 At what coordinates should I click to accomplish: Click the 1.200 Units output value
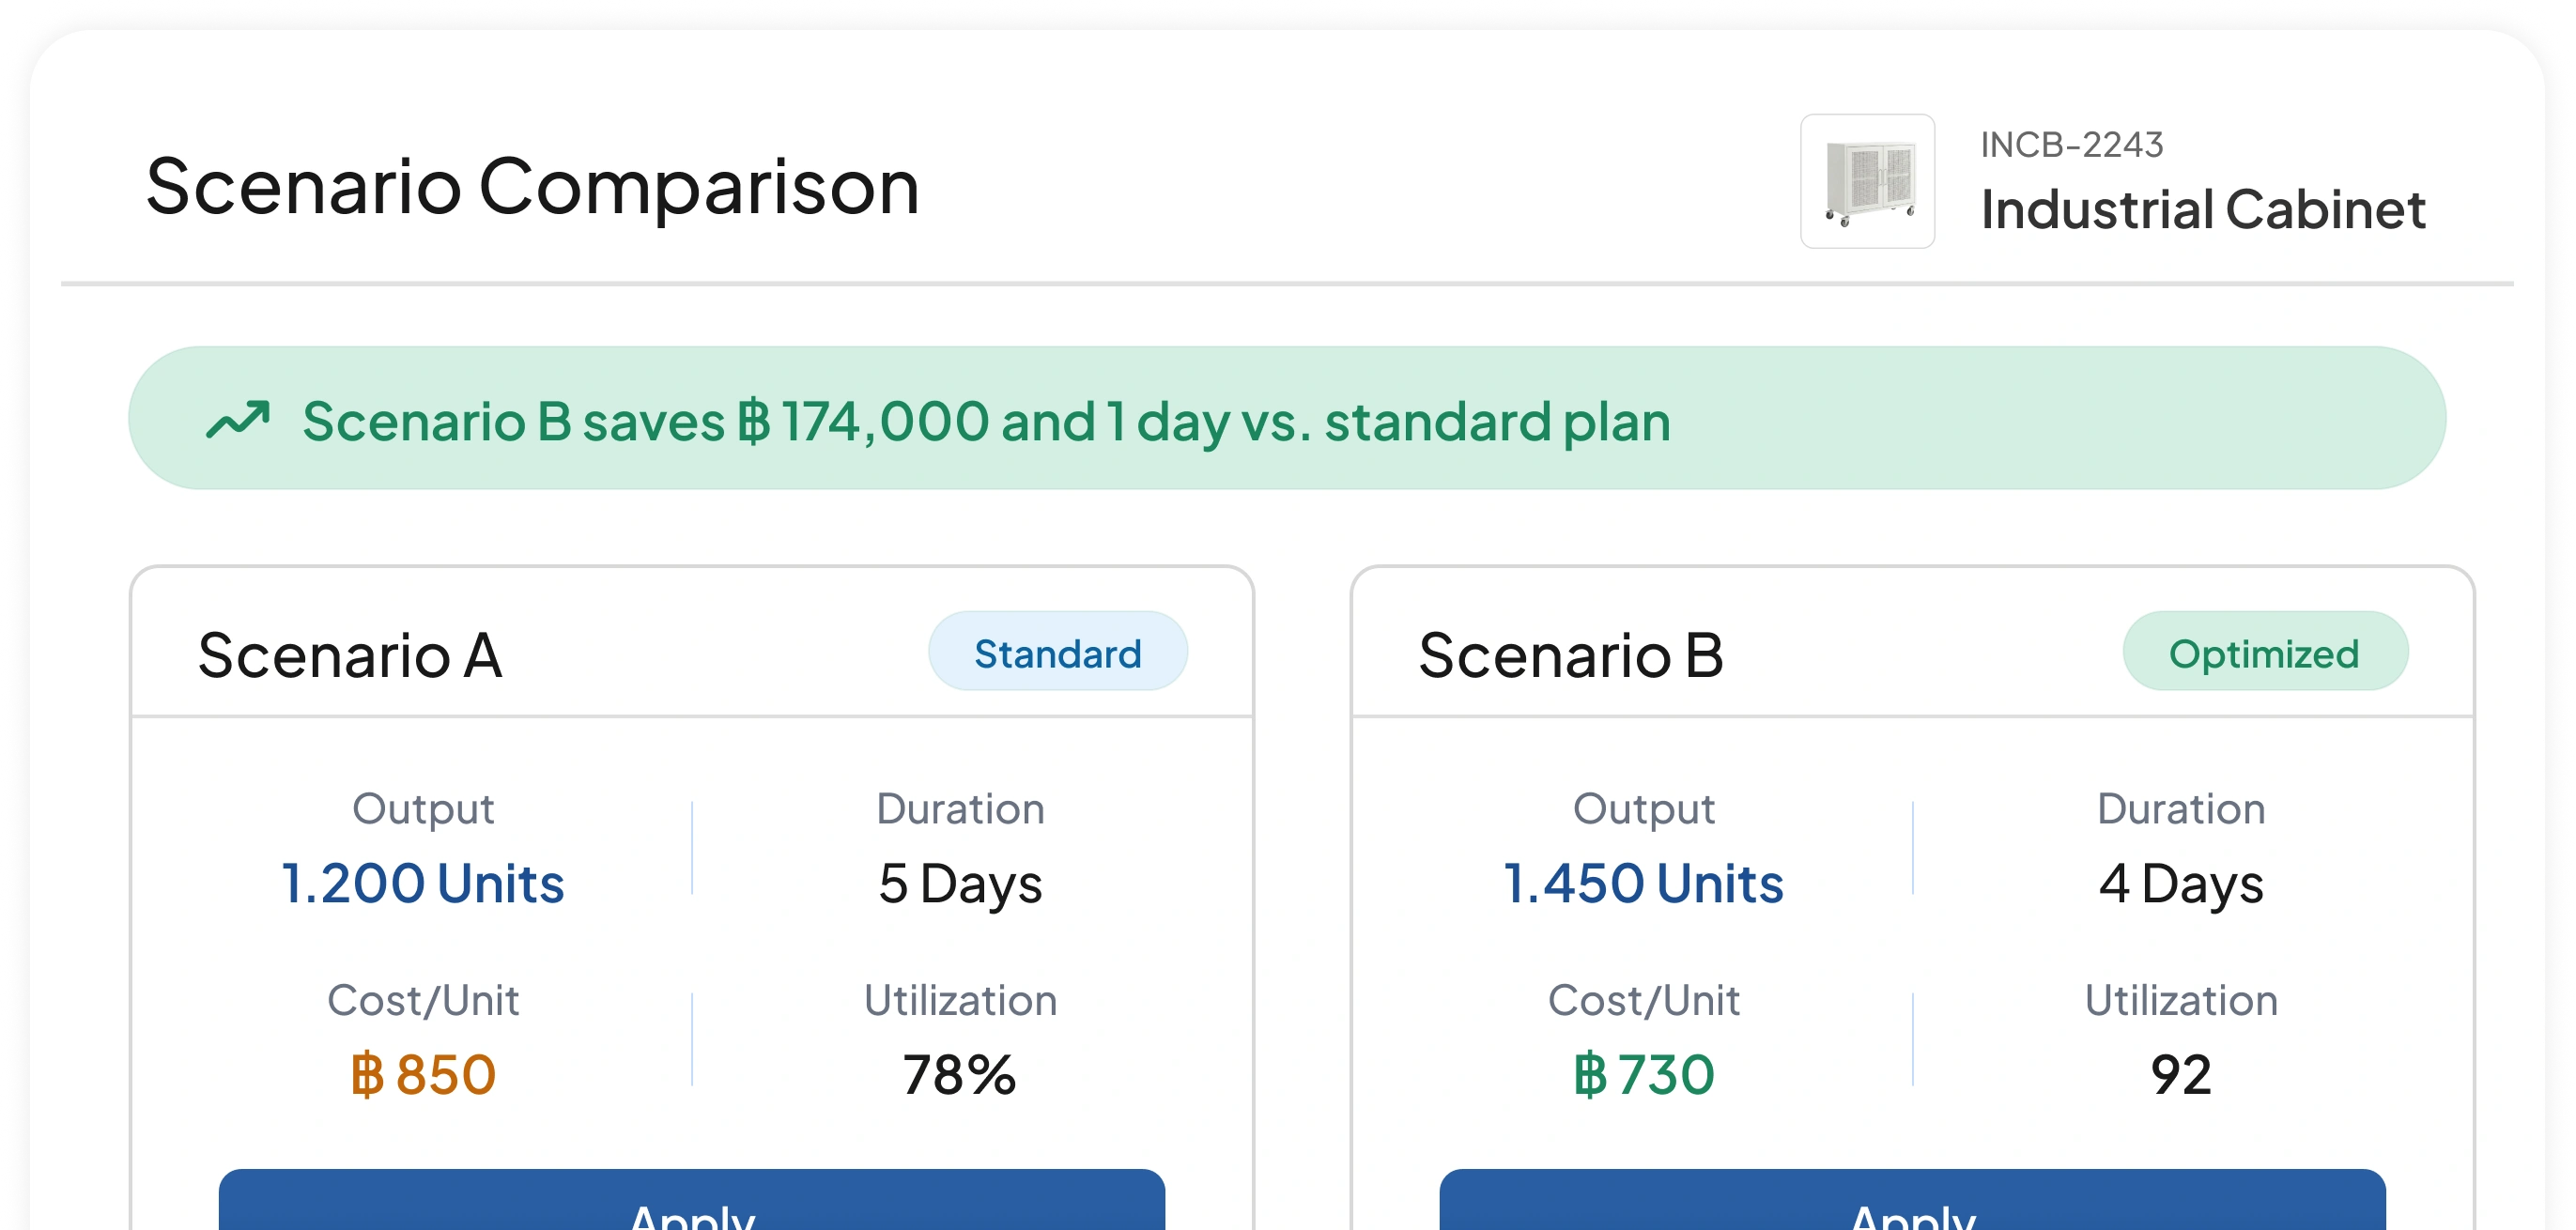(x=423, y=883)
